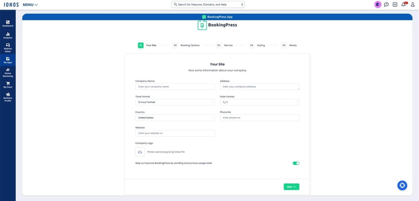Go to step 02 Booking Options

click(x=186, y=45)
